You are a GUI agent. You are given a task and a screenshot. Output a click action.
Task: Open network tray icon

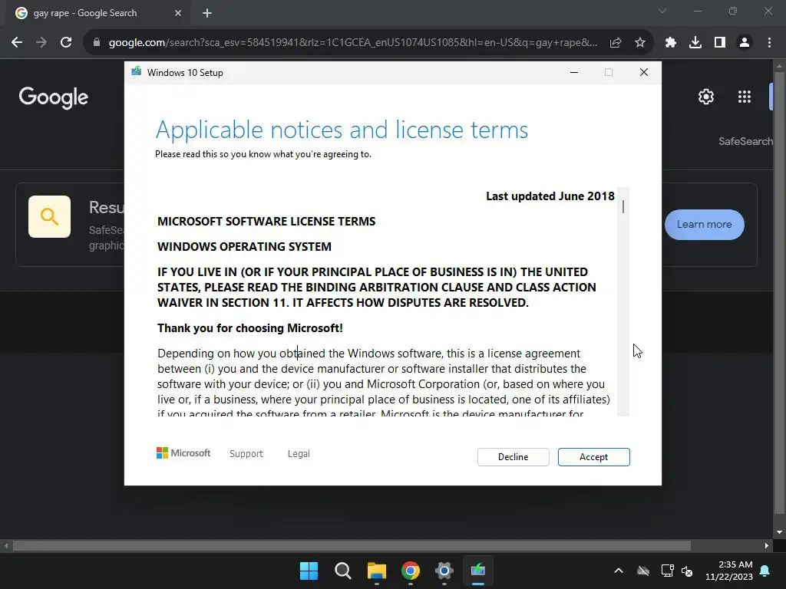(667, 571)
